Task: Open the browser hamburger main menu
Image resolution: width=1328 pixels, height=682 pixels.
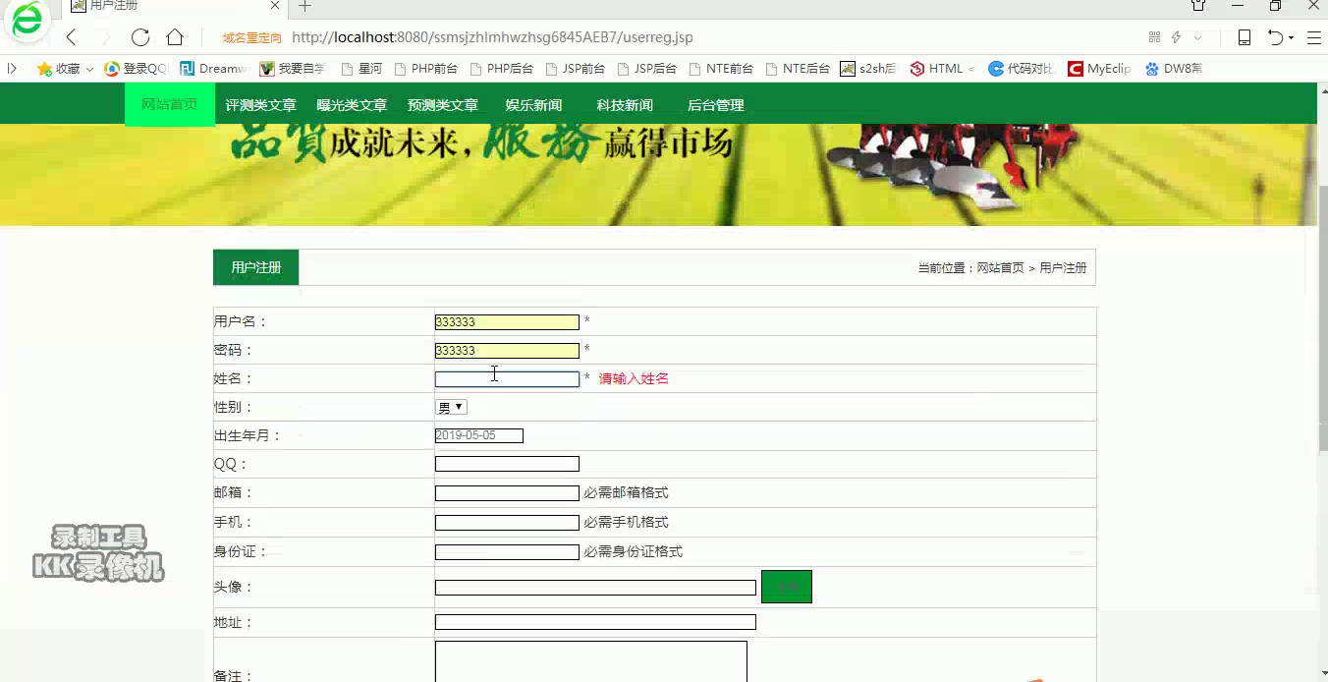Action: pos(1314,37)
